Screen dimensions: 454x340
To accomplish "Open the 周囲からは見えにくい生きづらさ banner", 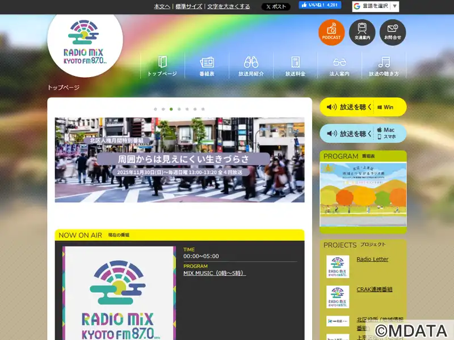I will [x=179, y=160].
